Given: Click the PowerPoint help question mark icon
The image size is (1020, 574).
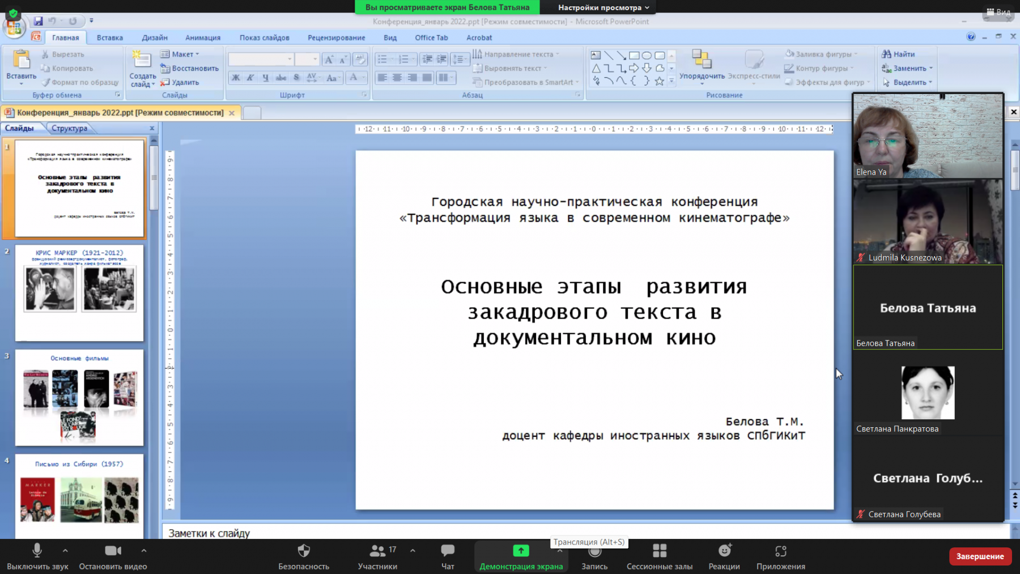Looking at the screenshot, I should click(x=971, y=37).
